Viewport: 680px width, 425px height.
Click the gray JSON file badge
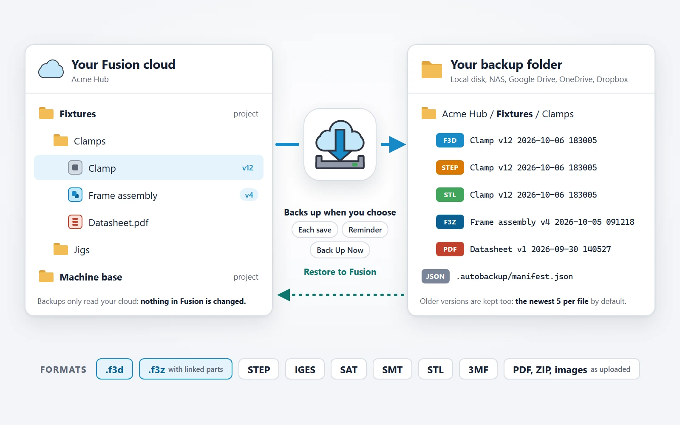436,276
